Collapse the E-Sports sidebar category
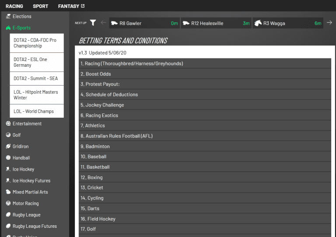 point(21,27)
